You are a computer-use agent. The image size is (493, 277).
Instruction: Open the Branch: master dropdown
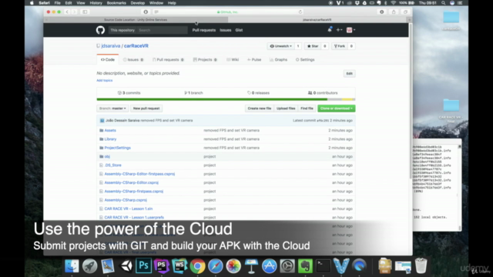pyautogui.click(x=112, y=108)
